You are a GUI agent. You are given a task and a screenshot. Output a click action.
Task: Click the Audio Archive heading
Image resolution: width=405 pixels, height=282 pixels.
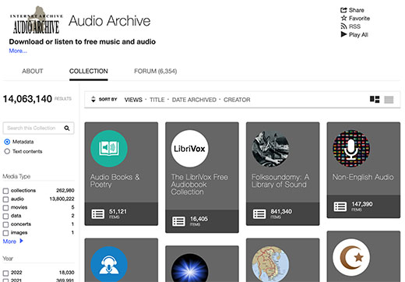(110, 21)
